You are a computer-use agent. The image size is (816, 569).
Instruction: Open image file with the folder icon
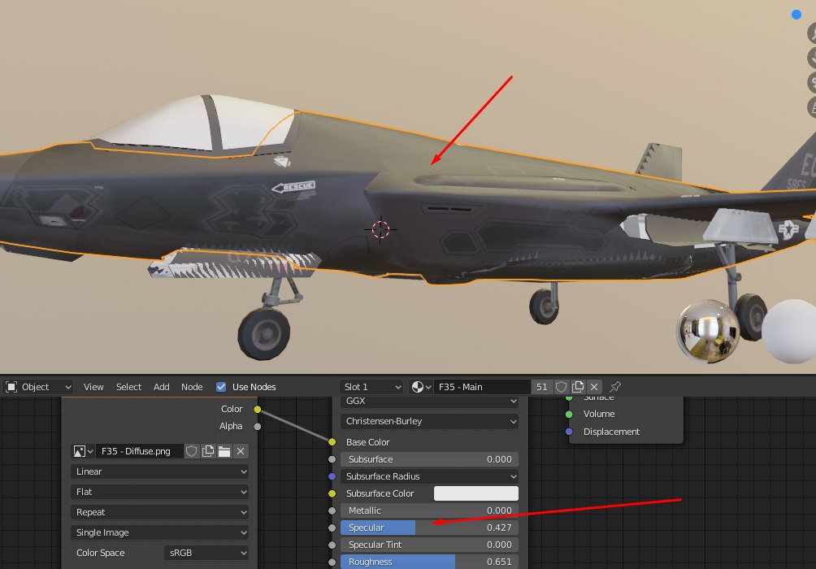(x=224, y=451)
